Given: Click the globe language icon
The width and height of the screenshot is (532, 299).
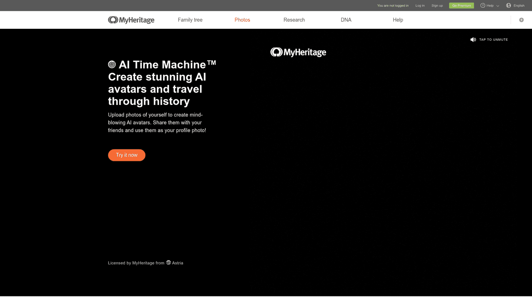Looking at the screenshot, I should point(509,6).
